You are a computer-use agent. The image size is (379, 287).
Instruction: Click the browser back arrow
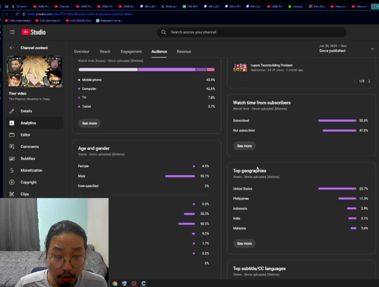tap(7, 14)
